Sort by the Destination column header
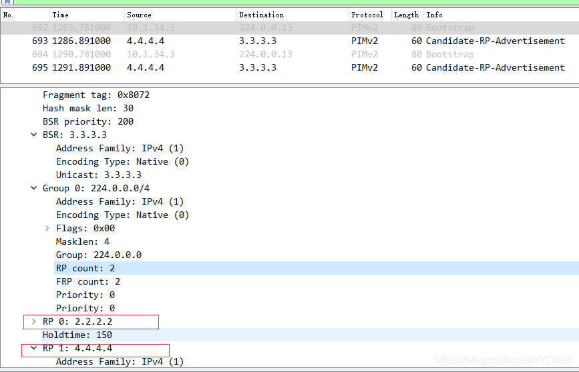Image resolution: width=579 pixels, height=372 pixels. [x=293, y=15]
